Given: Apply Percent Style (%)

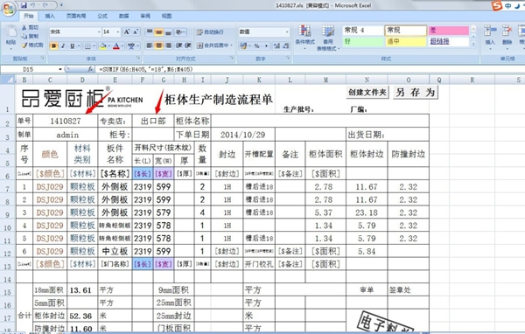Looking at the screenshot, I should point(256,45).
